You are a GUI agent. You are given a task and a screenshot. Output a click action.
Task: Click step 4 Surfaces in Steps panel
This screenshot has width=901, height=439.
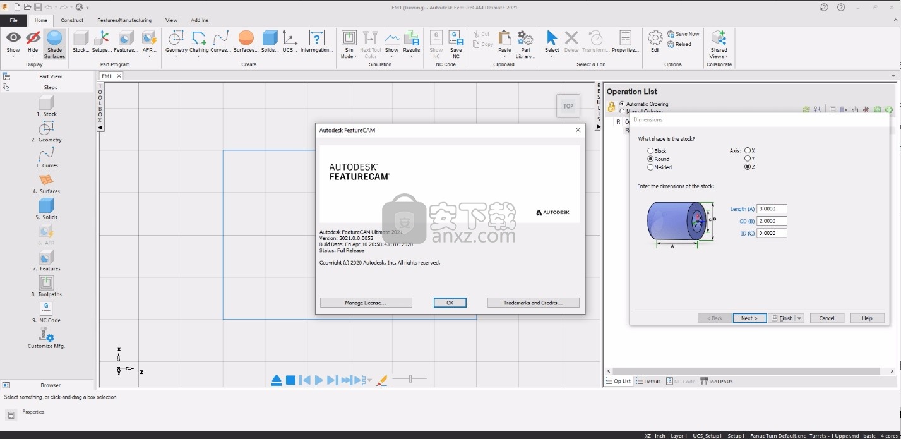[x=47, y=183]
